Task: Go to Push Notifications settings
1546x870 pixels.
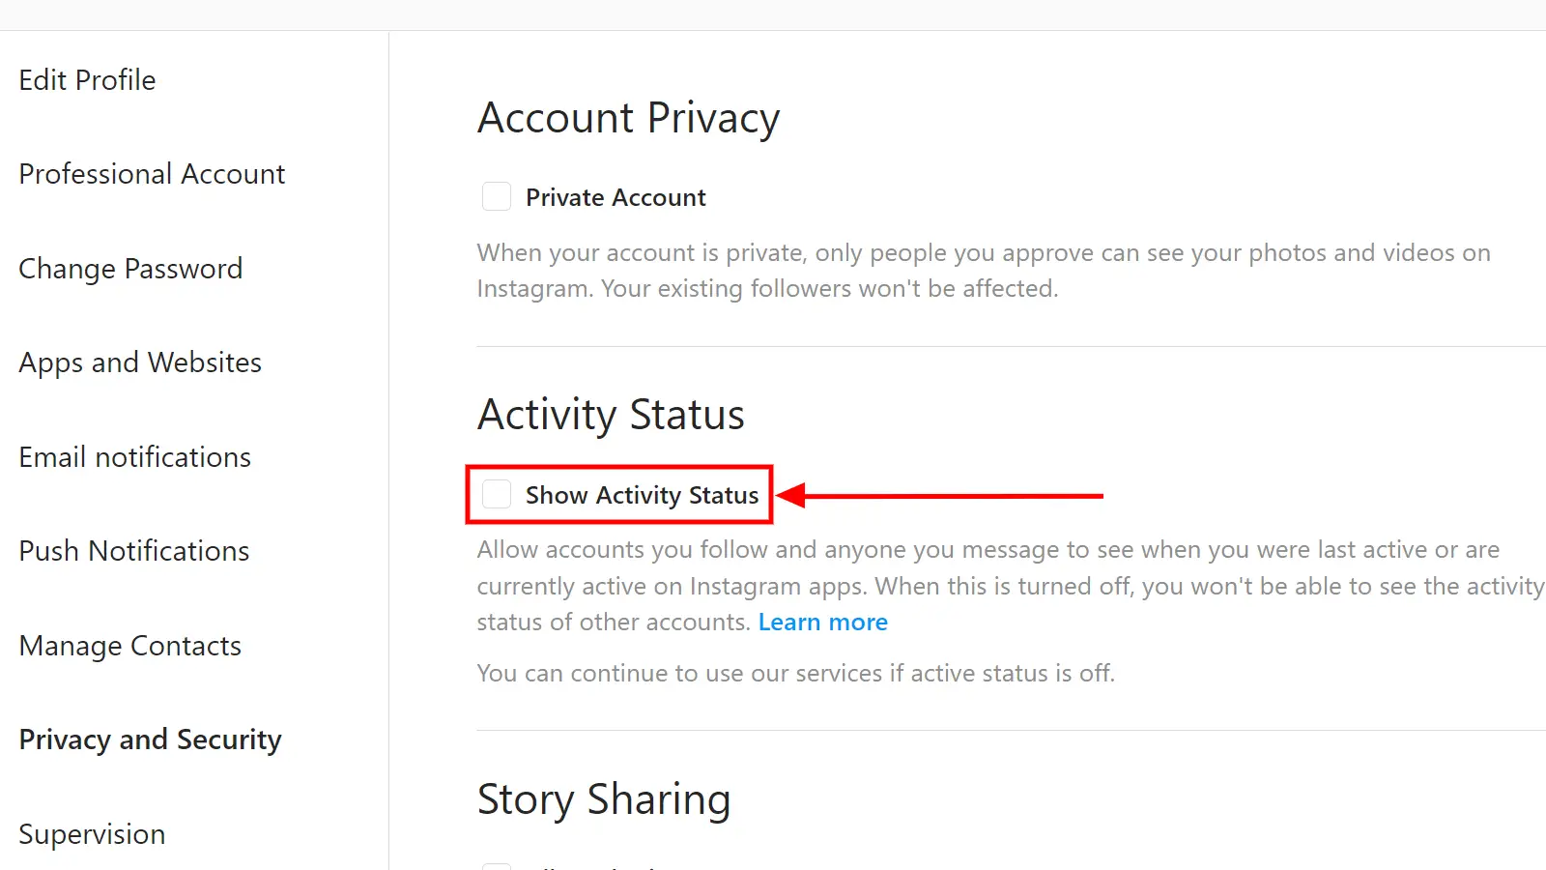Action: [x=134, y=551]
